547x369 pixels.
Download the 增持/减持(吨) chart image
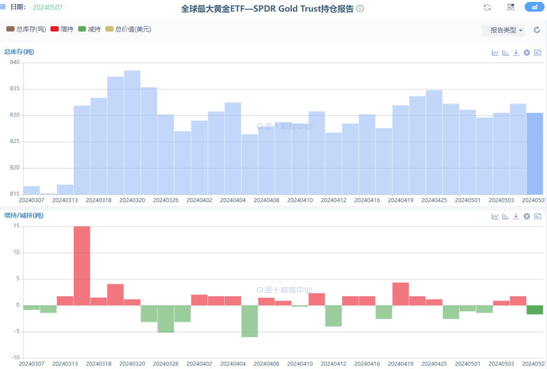click(516, 216)
